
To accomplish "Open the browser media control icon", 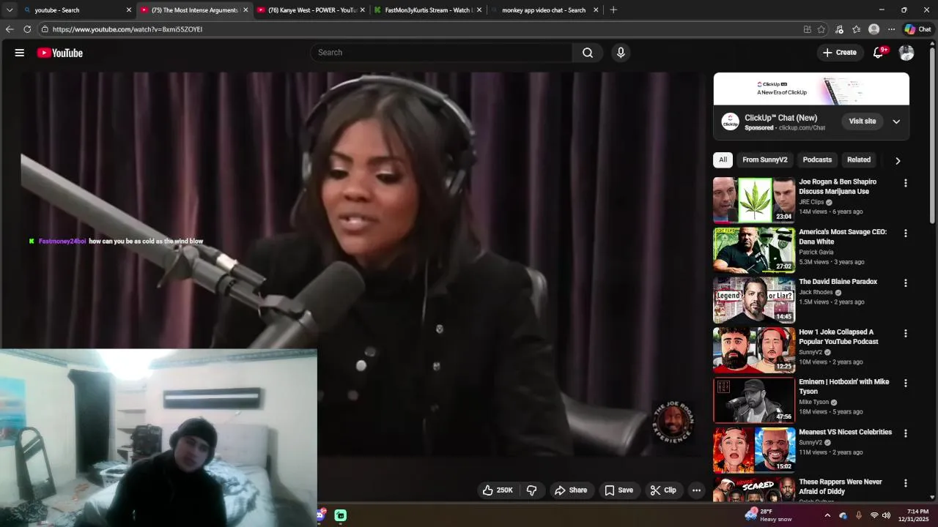I will coord(840,29).
